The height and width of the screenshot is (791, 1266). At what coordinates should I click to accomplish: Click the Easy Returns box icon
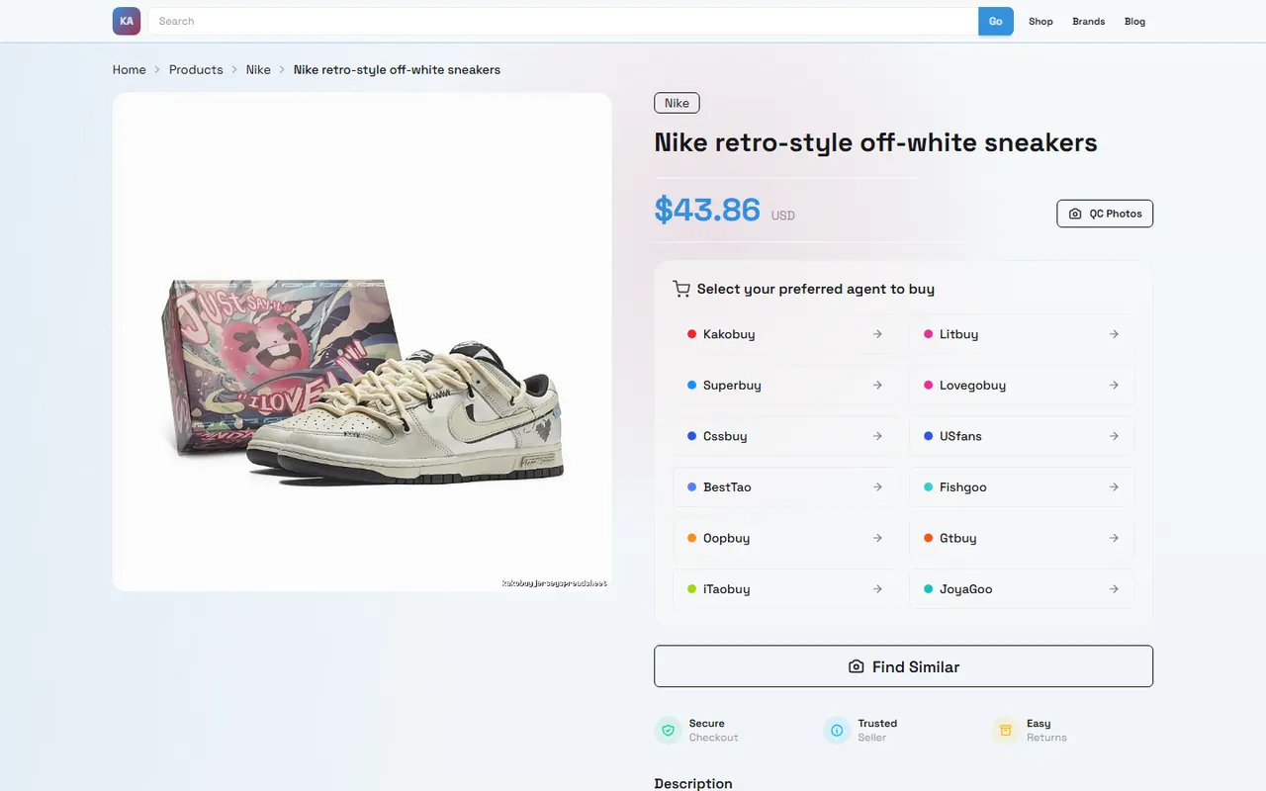1006,731
